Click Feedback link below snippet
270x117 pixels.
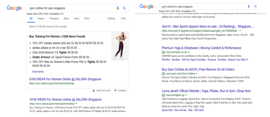[122, 91]
